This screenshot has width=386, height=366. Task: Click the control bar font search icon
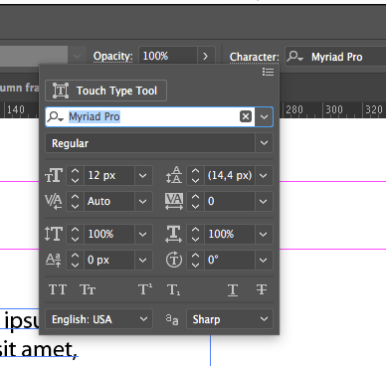[294, 57]
